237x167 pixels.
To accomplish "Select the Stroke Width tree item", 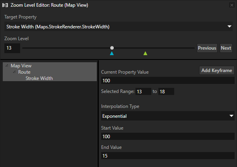I will click(x=39, y=78).
